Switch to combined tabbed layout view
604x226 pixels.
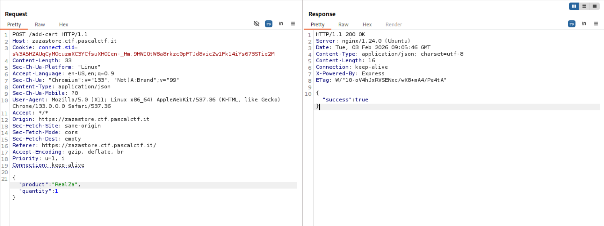pyautogui.click(x=594, y=6)
